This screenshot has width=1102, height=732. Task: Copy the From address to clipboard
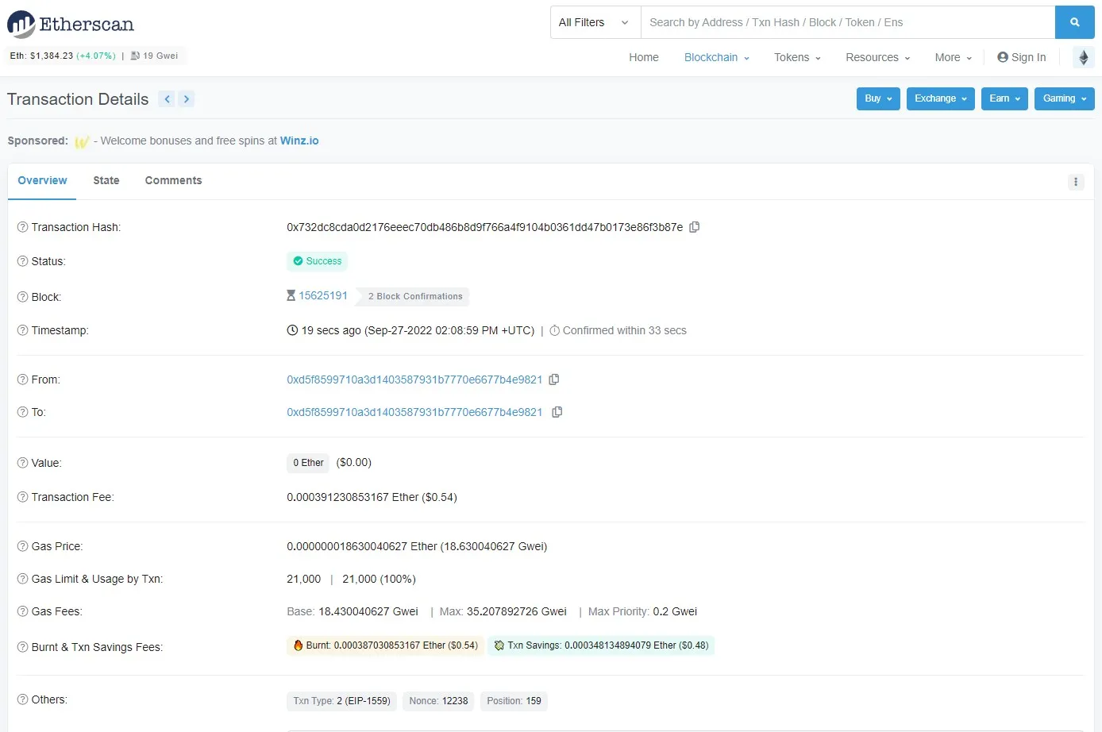554,379
